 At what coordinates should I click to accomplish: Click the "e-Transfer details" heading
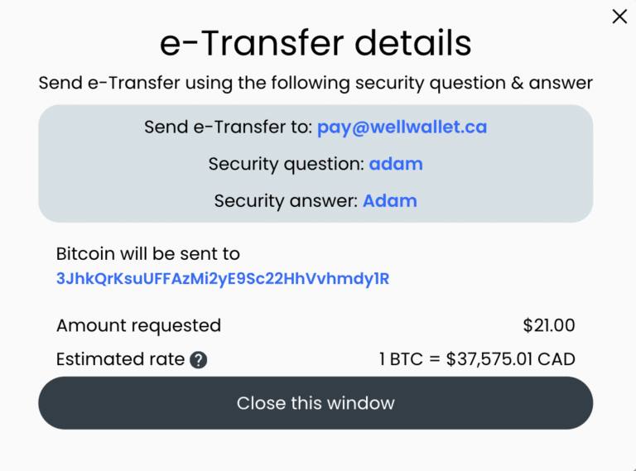pos(316,43)
